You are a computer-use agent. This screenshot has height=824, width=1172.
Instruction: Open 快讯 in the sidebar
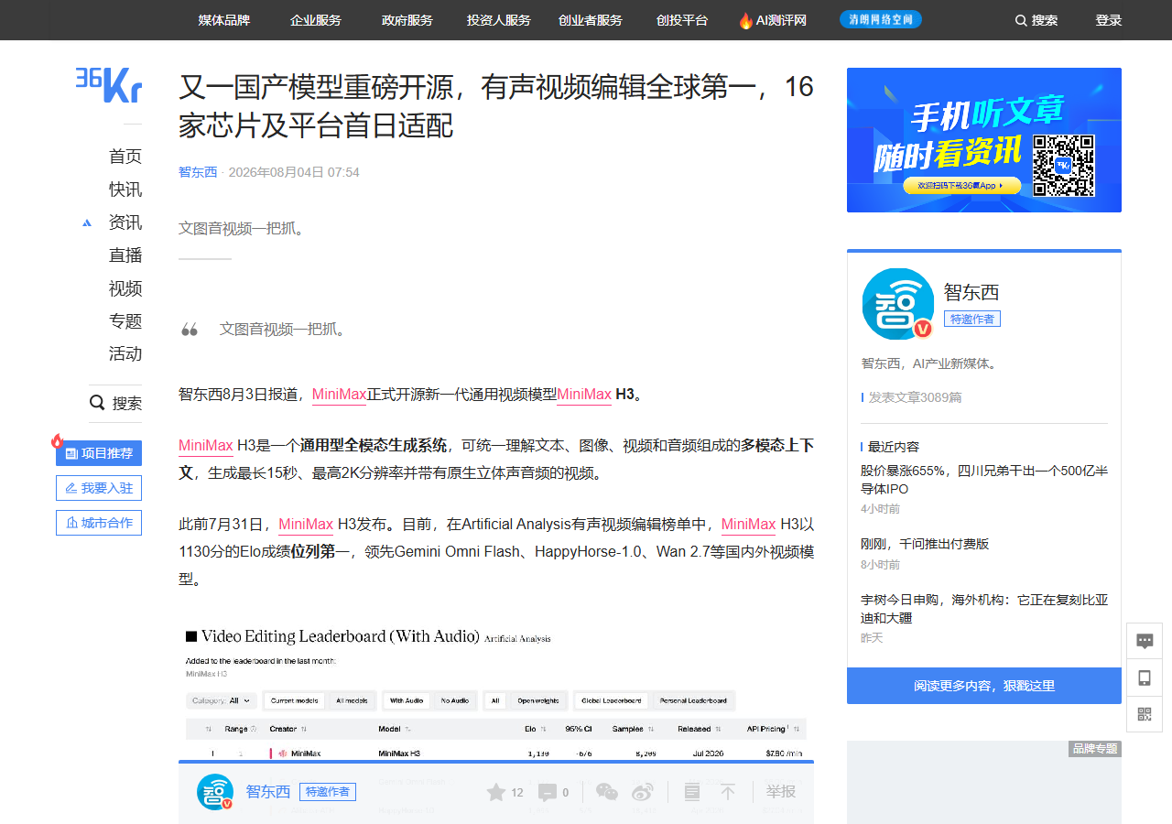(x=125, y=190)
